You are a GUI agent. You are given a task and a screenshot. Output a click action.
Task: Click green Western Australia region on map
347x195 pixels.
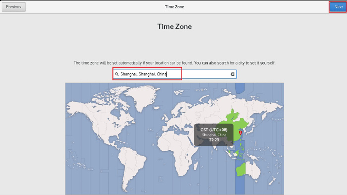click(x=241, y=169)
